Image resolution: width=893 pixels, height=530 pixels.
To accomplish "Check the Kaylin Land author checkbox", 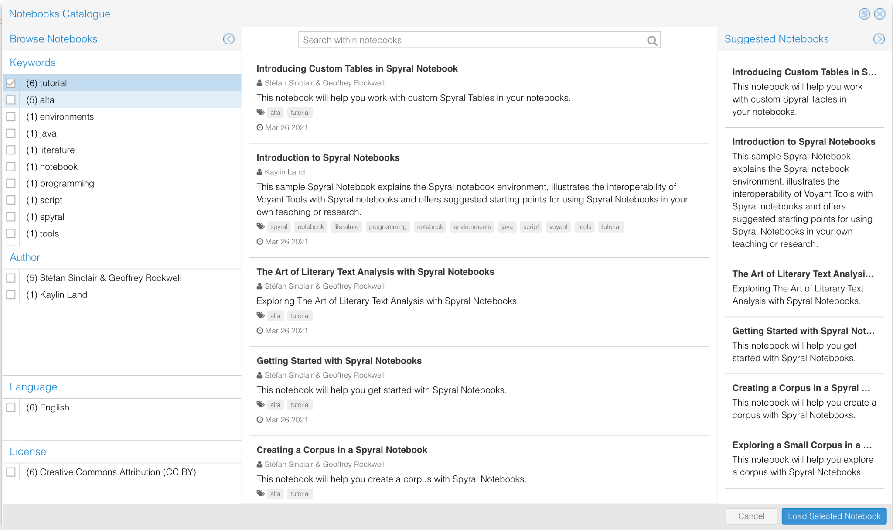I will [x=11, y=295].
